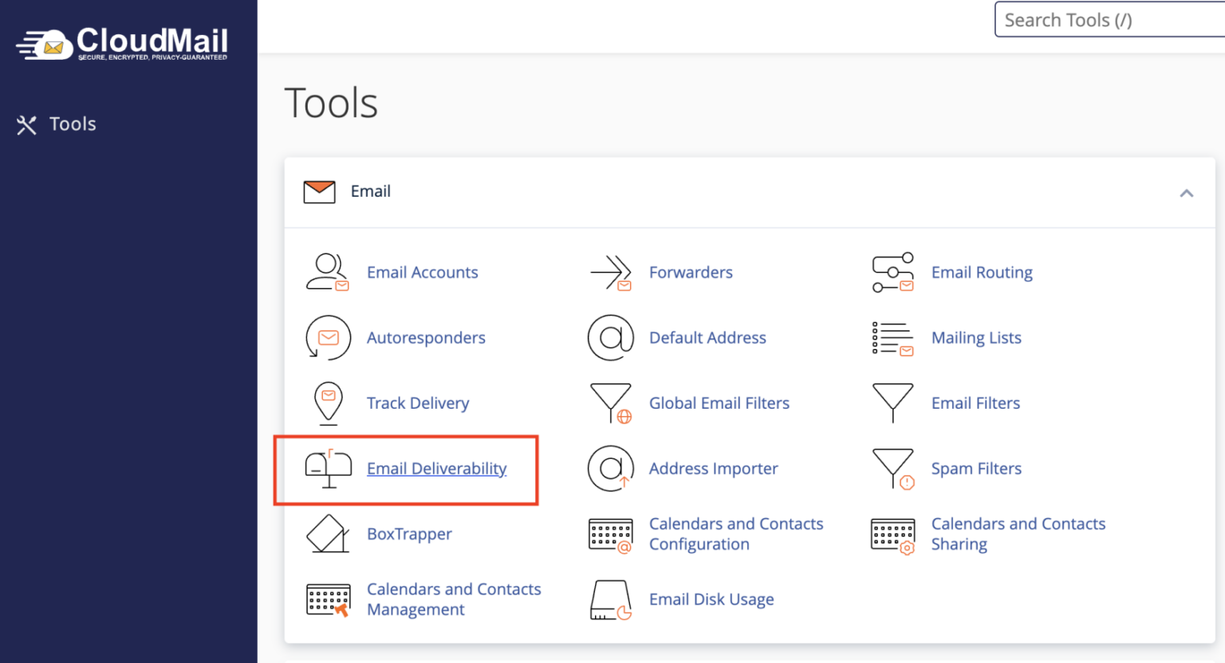Open the Email Filters link
Screen dimensions: 1225x663
click(x=975, y=403)
